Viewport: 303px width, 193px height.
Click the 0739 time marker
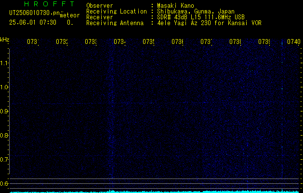(x=264, y=41)
